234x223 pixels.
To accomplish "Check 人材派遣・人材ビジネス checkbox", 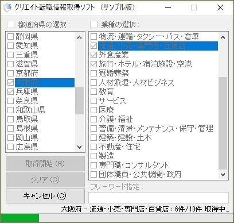I will (x=93, y=83).
